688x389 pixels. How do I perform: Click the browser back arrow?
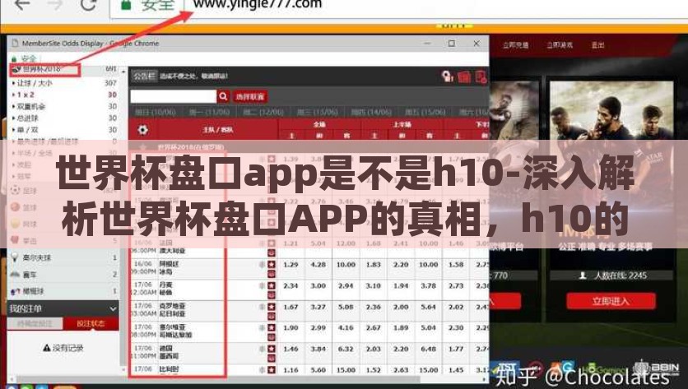click(x=22, y=5)
